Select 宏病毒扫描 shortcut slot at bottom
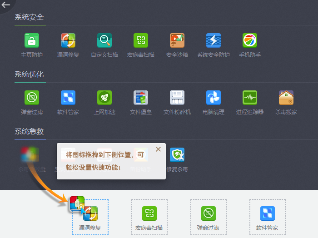 click(149, 217)
